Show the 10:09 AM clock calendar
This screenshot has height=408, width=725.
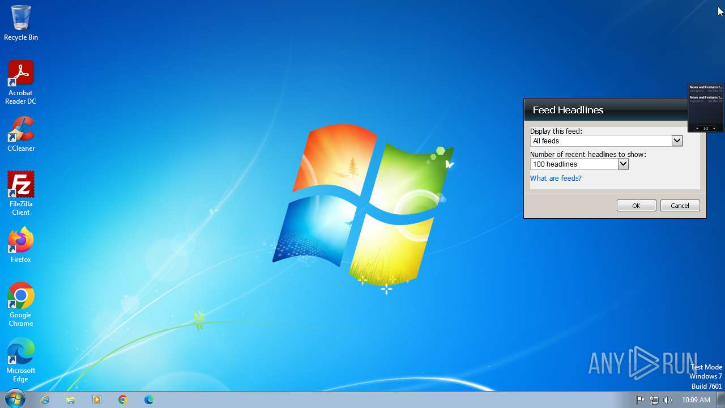(696, 399)
